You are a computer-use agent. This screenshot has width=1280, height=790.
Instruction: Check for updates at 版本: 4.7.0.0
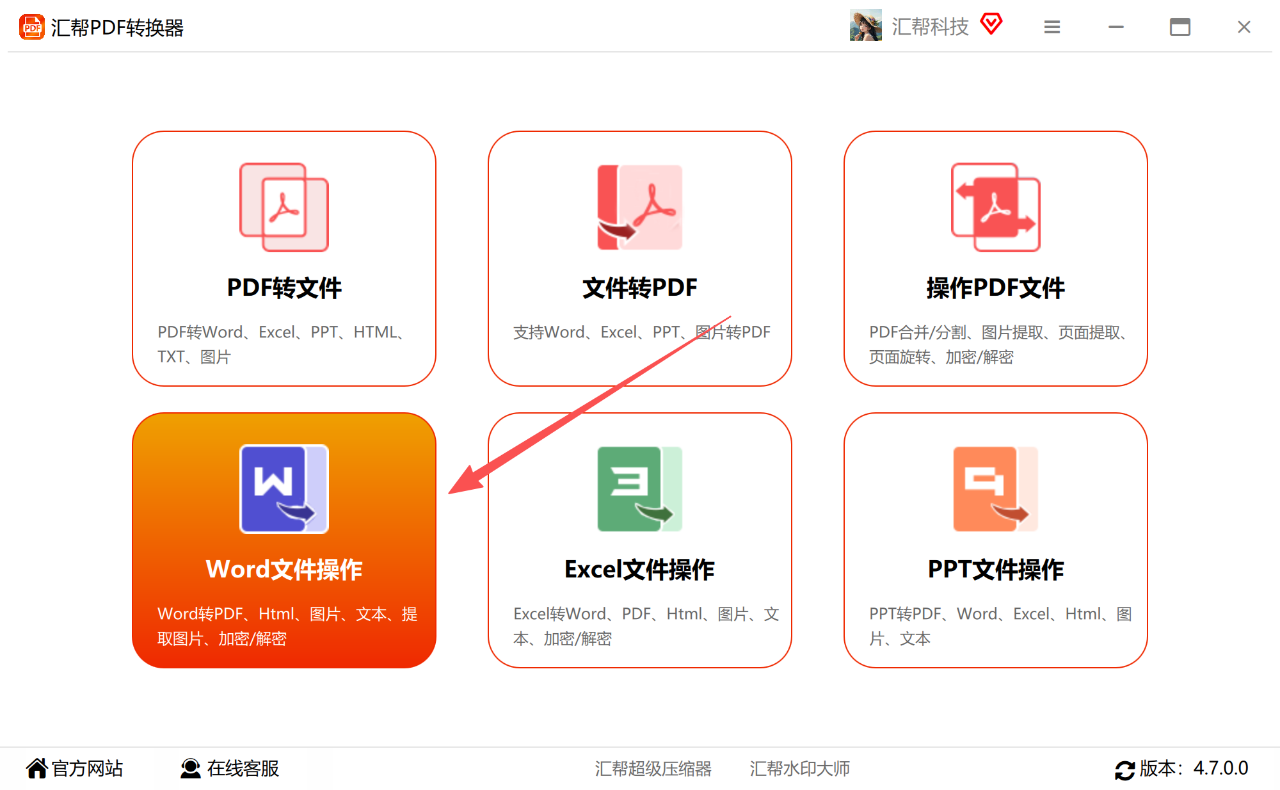pos(1194,768)
